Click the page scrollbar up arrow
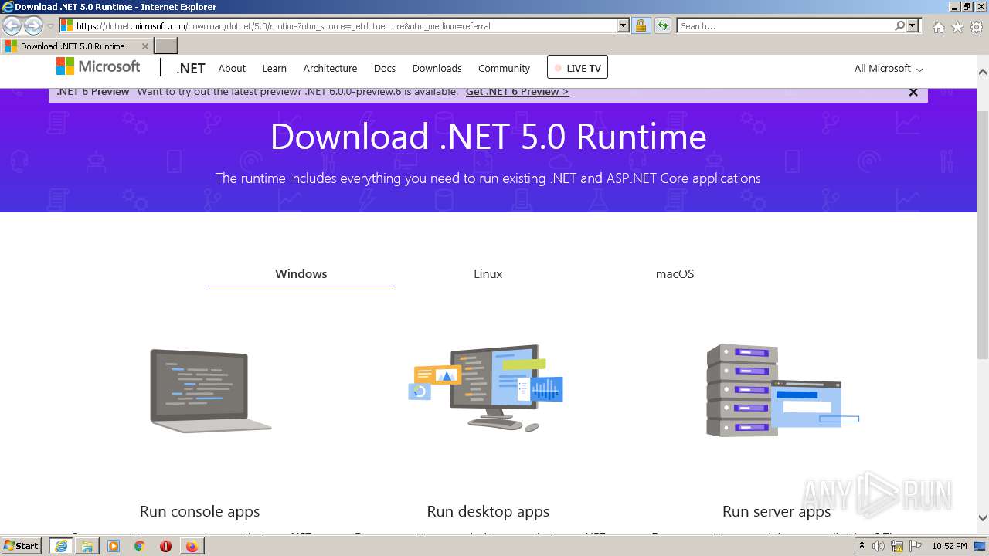989x556 pixels. (983, 72)
